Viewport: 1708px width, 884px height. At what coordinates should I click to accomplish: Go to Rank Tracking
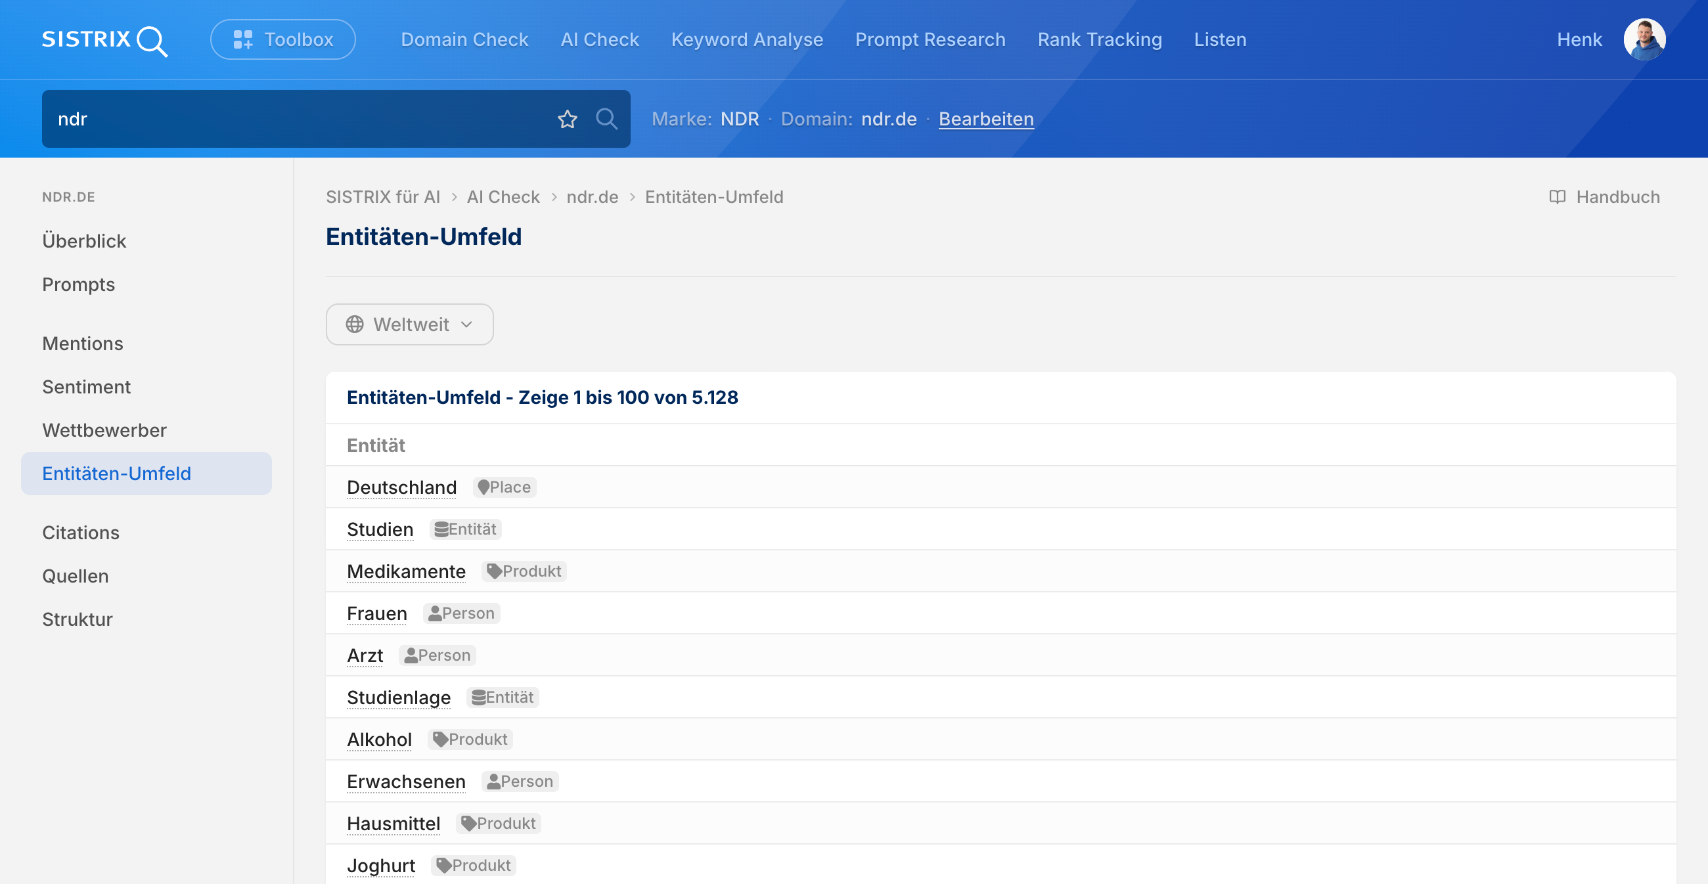(x=1100, y=40)
